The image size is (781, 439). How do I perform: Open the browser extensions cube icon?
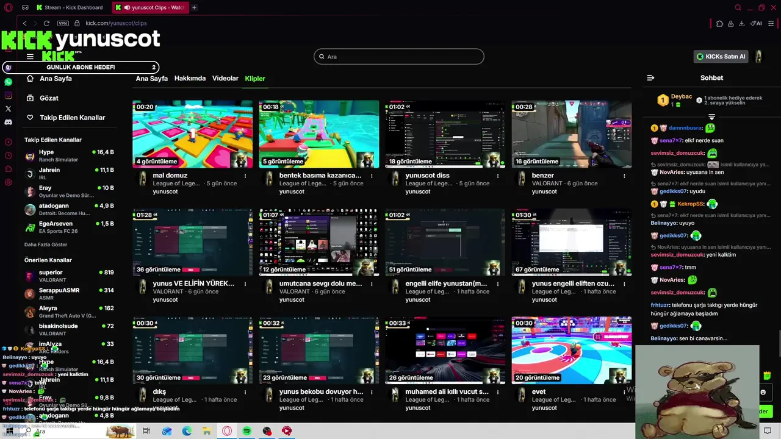(x=719, y=23)
